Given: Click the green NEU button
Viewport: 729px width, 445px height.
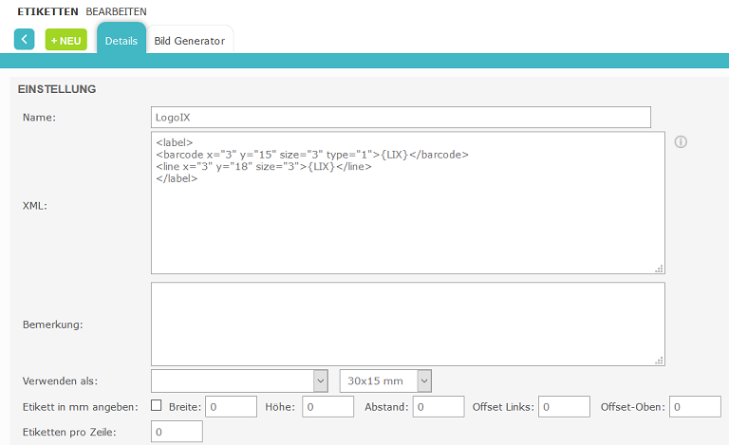Looking at the screenshot, I should pyautogui.click(x=65, y=40).
